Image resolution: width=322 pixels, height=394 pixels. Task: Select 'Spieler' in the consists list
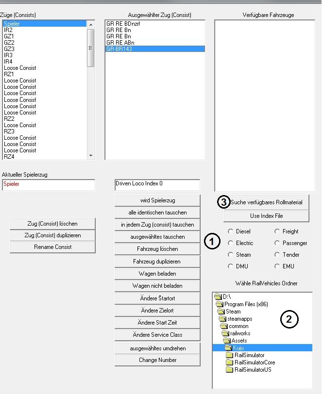tap(45, 24)
